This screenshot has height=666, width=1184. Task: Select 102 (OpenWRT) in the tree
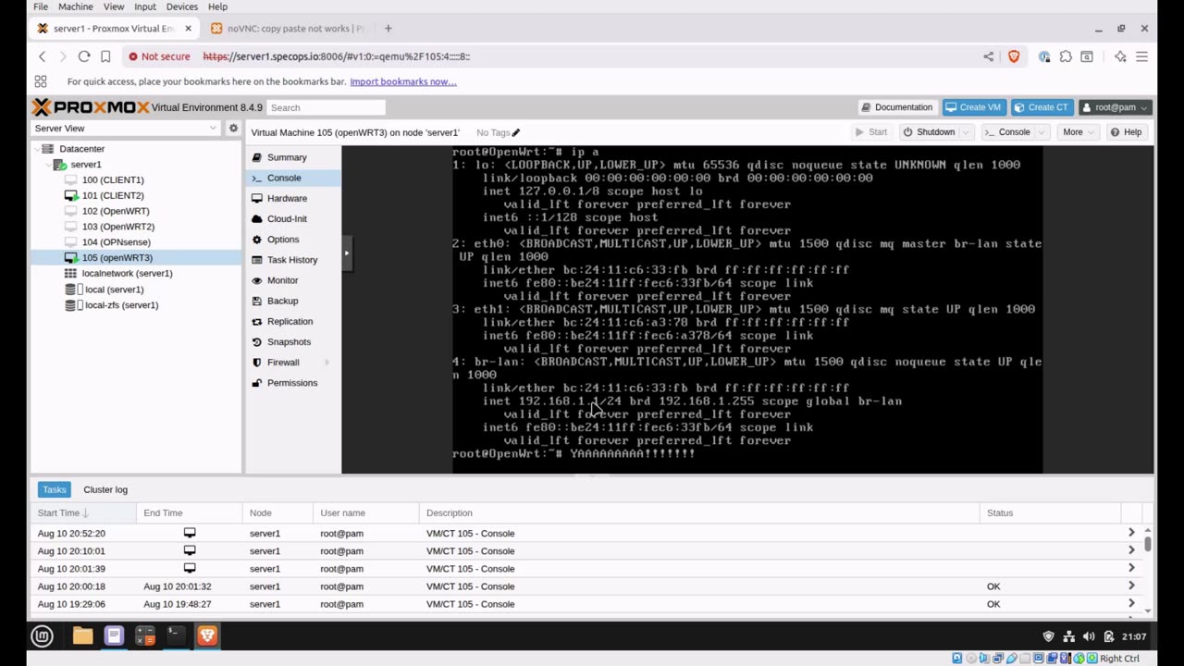pos(116,212)
